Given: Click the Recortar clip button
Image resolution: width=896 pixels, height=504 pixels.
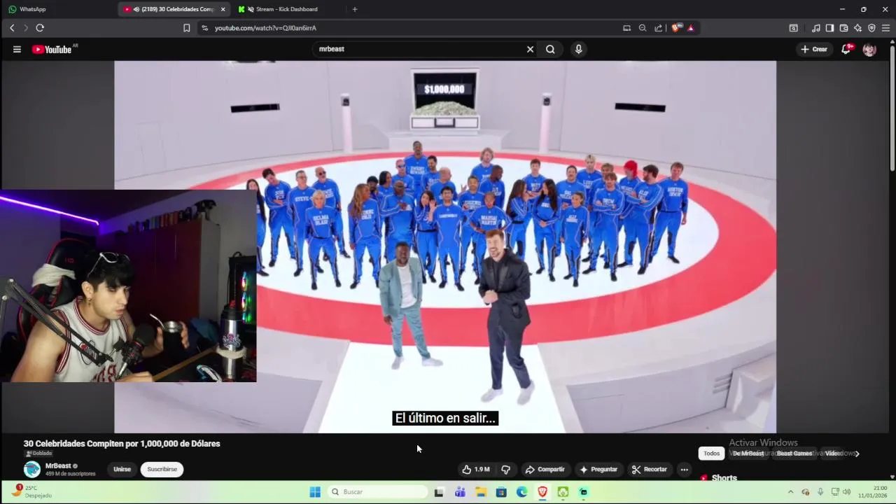Looking at the screenshot, I should coord(650,469).
